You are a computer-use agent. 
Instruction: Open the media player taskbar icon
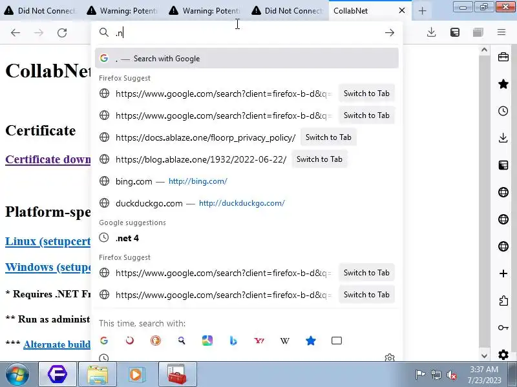click(x=137, y=374)
